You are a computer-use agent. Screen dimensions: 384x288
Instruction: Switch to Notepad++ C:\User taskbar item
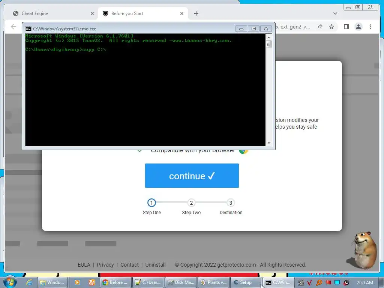(148, 282)
